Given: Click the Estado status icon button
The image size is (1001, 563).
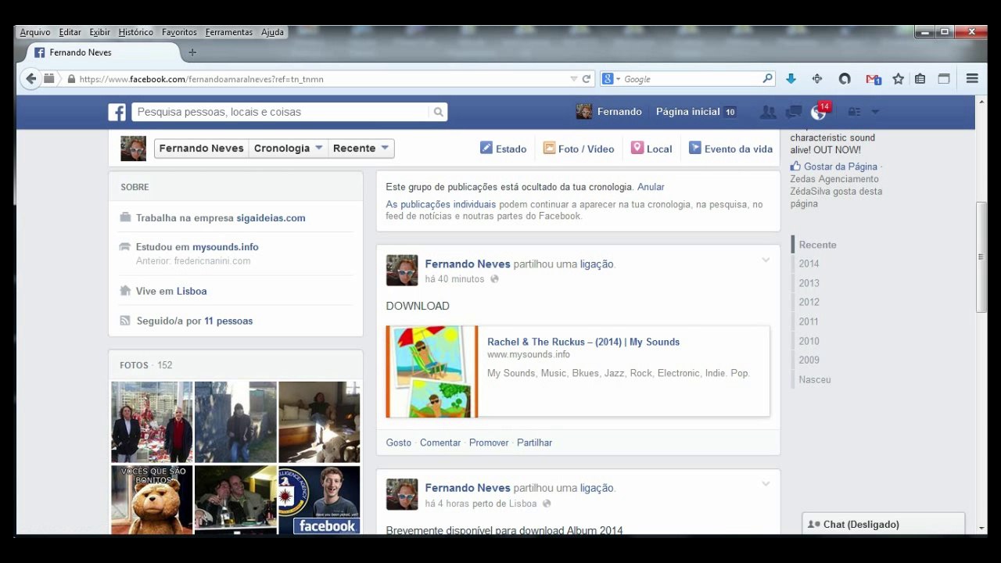Looking at the screenshot, I should click(x=503, y=149).
